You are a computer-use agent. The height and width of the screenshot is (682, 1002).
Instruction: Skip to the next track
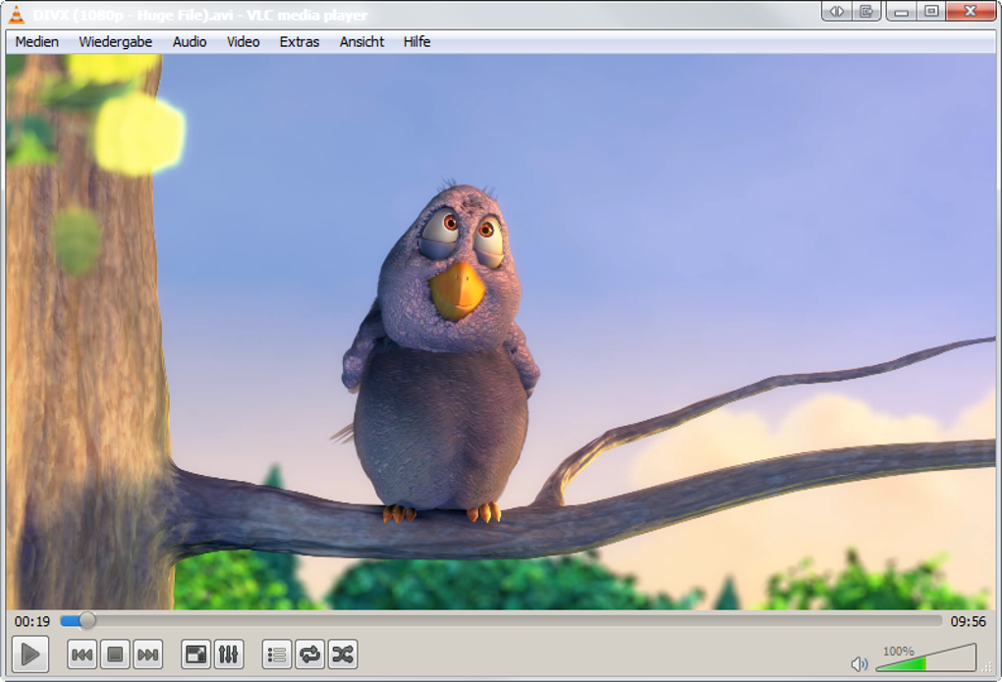click(147, 655)
